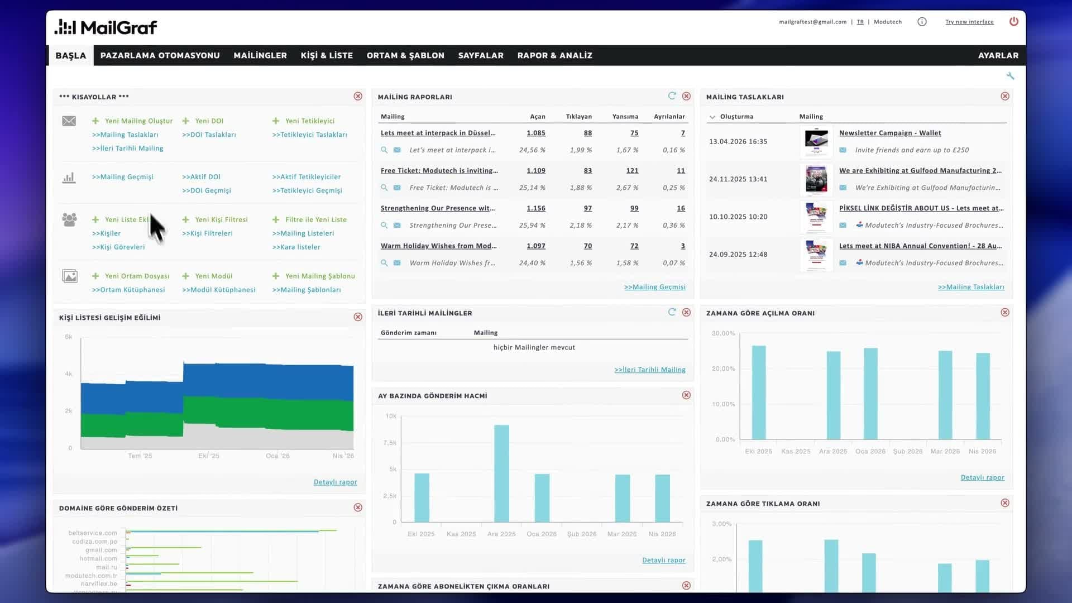Refresh the Mailing Raporları panel

(672, 96)
